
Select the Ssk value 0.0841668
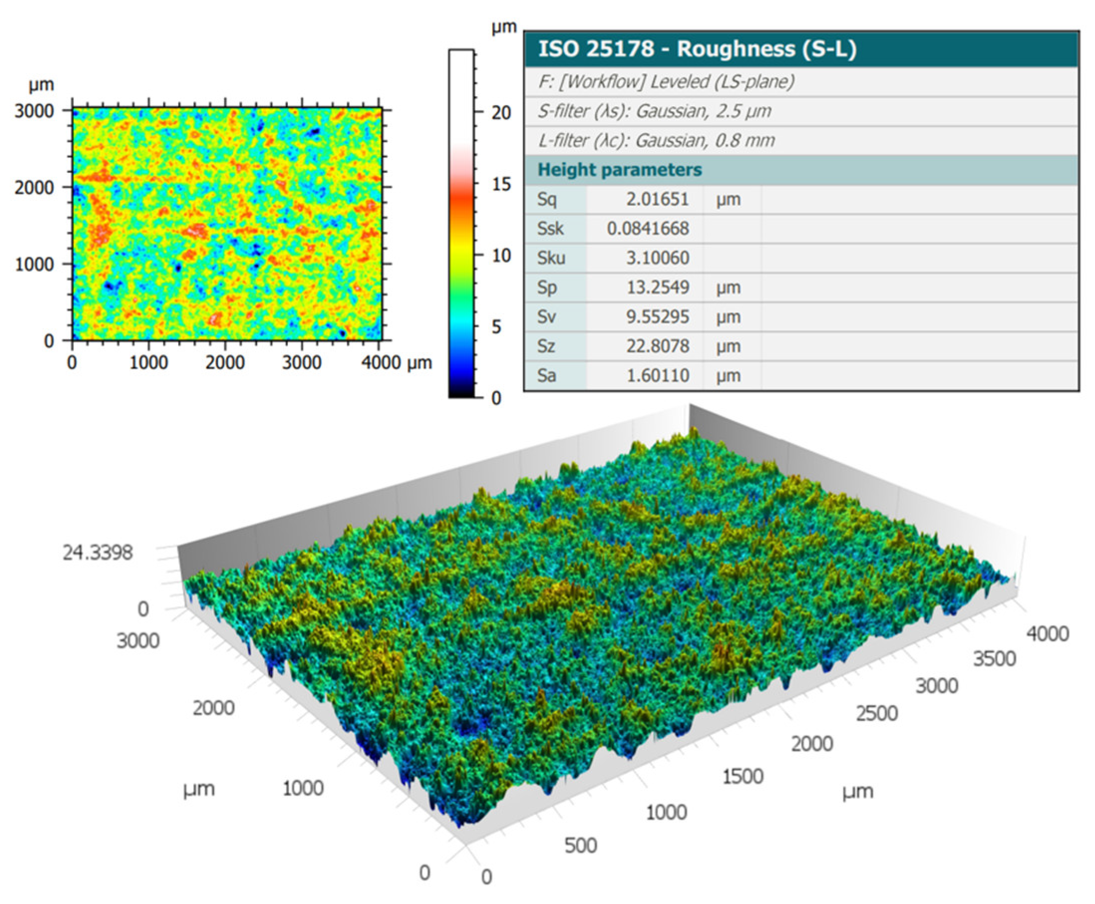coord(648,229)
